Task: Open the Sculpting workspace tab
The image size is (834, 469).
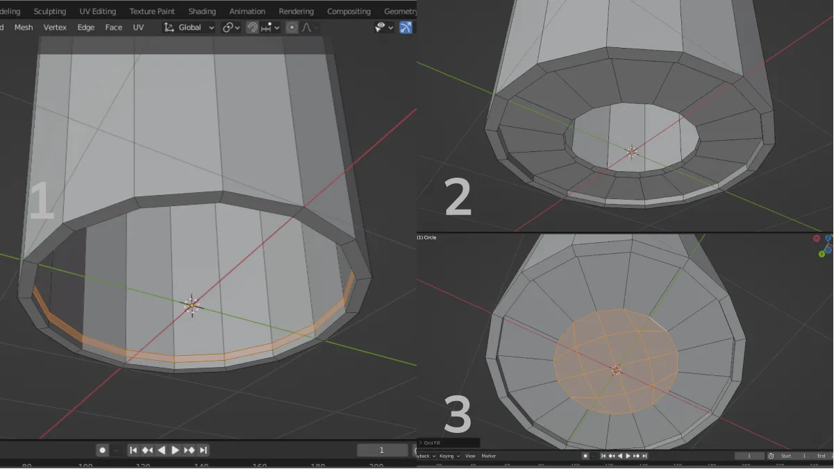Action: [x=50, y=11]
